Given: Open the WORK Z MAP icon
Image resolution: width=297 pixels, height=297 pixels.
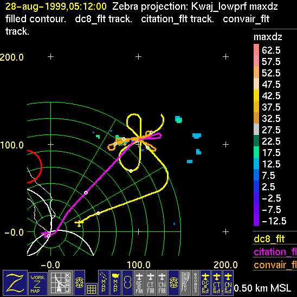Looking at the screenshot, I should pyautogui.click(x=38, y=284).
